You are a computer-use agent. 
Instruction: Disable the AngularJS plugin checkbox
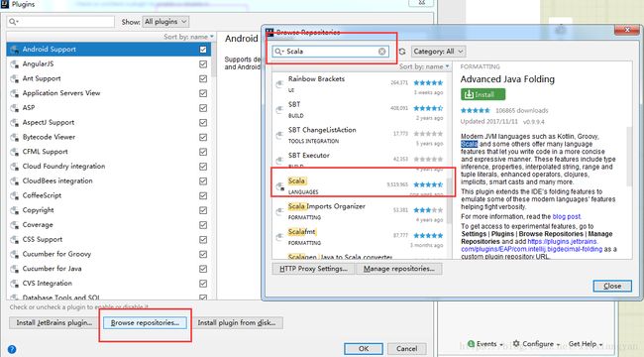(203, 64)
